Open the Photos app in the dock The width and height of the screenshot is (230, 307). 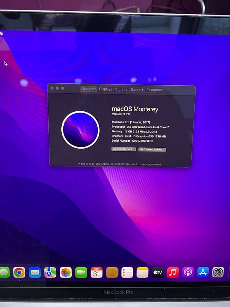66,272
